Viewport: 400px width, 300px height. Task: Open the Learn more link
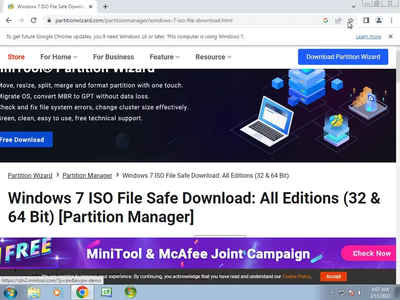pyautogui.click(x=368, y=36)
